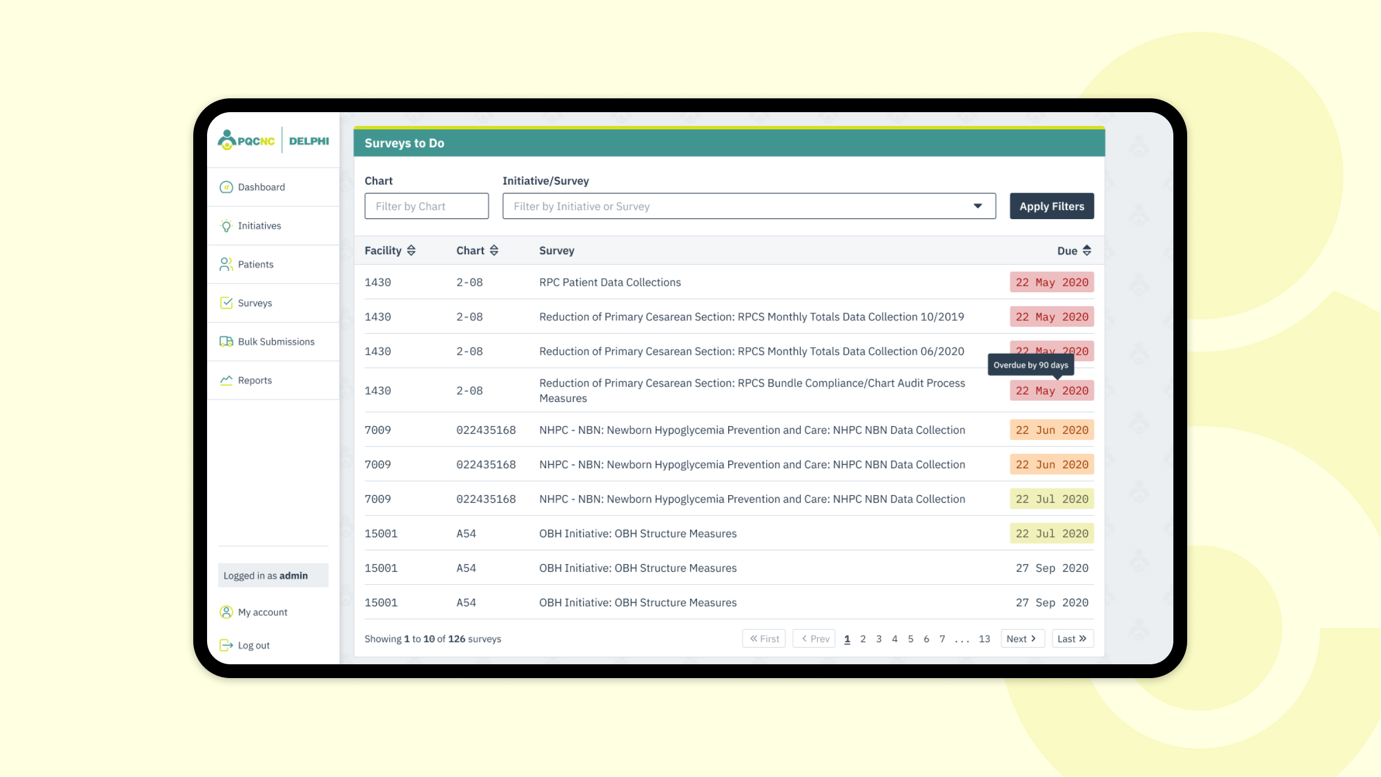Click the Filter by Chart input field

click(426, 206)
